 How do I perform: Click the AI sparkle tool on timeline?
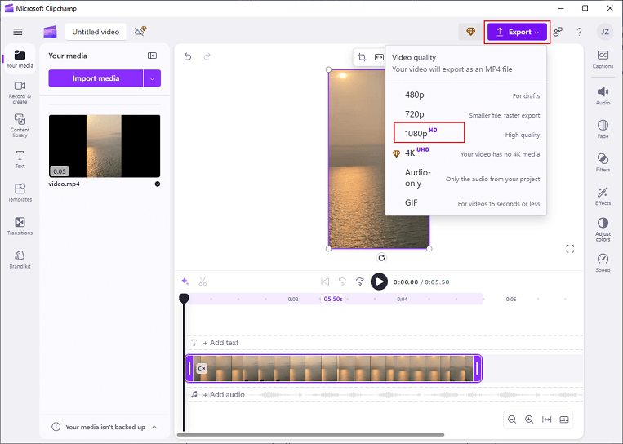[x=185, y=282]
